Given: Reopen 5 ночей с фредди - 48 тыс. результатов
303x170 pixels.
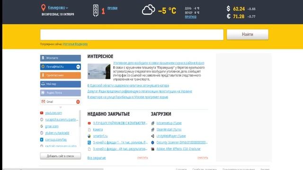Looking at the screenshot, I should click(120, 149).
